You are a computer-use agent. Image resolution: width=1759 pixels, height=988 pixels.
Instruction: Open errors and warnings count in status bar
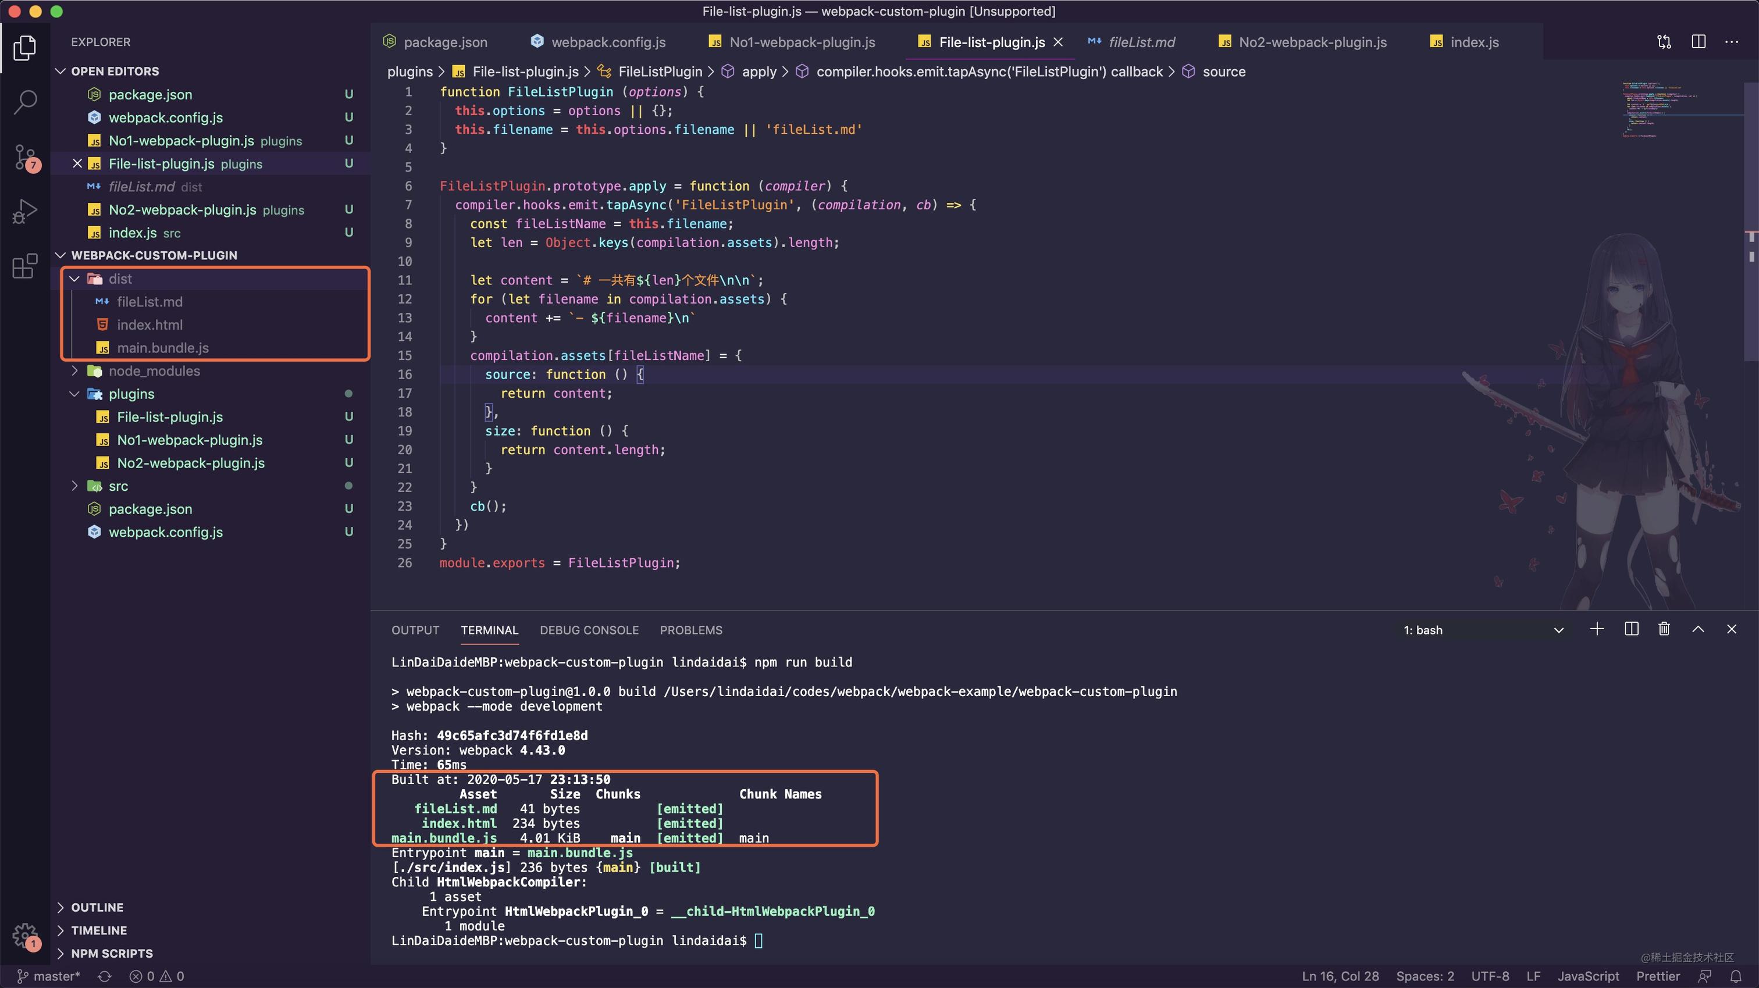(157, 976)
